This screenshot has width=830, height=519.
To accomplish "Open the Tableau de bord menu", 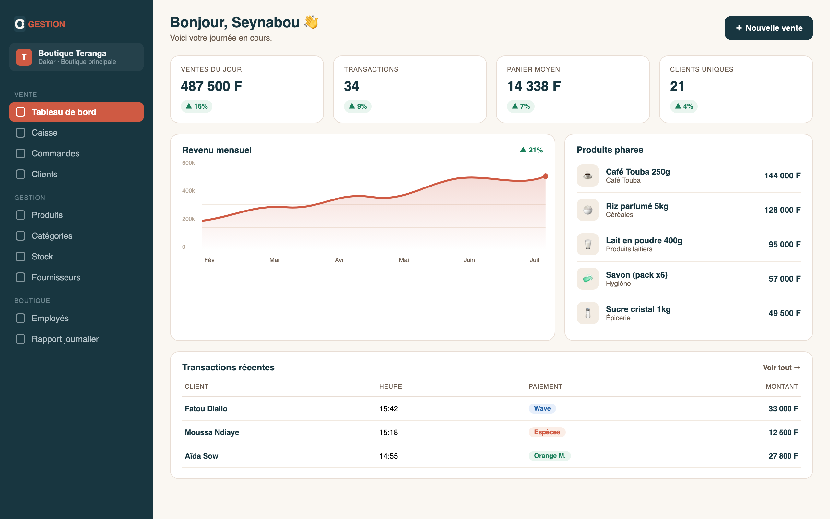I will [77, 112].
